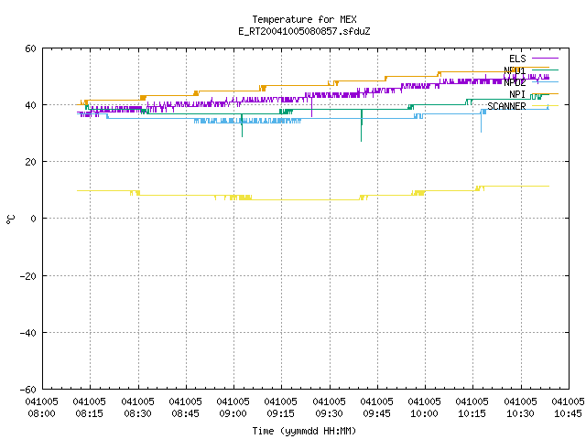The height and width of the screenshot is (439, 586).
Task: Click the purple ELS legend line sample
Action: tap(545, 59)
